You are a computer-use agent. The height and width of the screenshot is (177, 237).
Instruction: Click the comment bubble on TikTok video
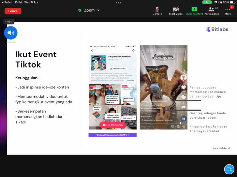click(x=184, y=97)
